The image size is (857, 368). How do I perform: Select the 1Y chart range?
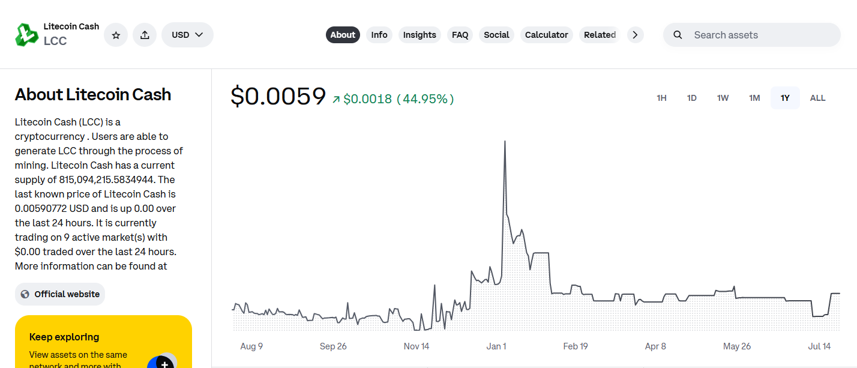[785, 98]
